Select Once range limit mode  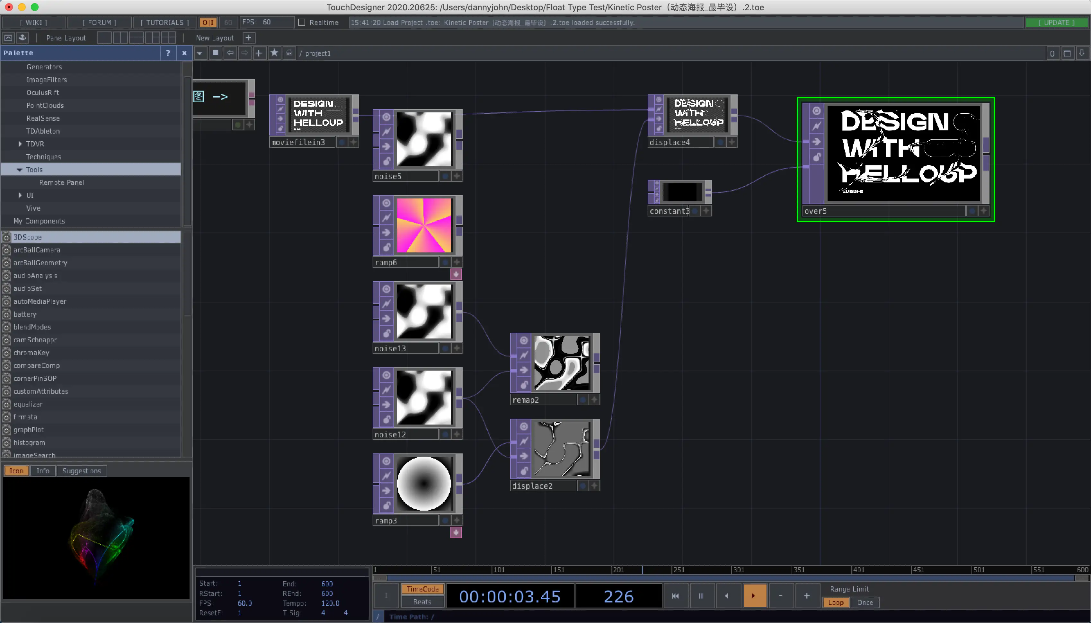pos(865,602)
